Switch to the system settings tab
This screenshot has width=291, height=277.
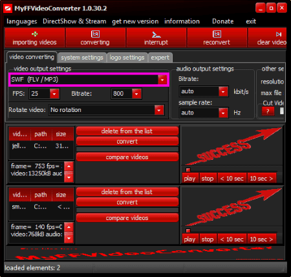tap(82, 58)
